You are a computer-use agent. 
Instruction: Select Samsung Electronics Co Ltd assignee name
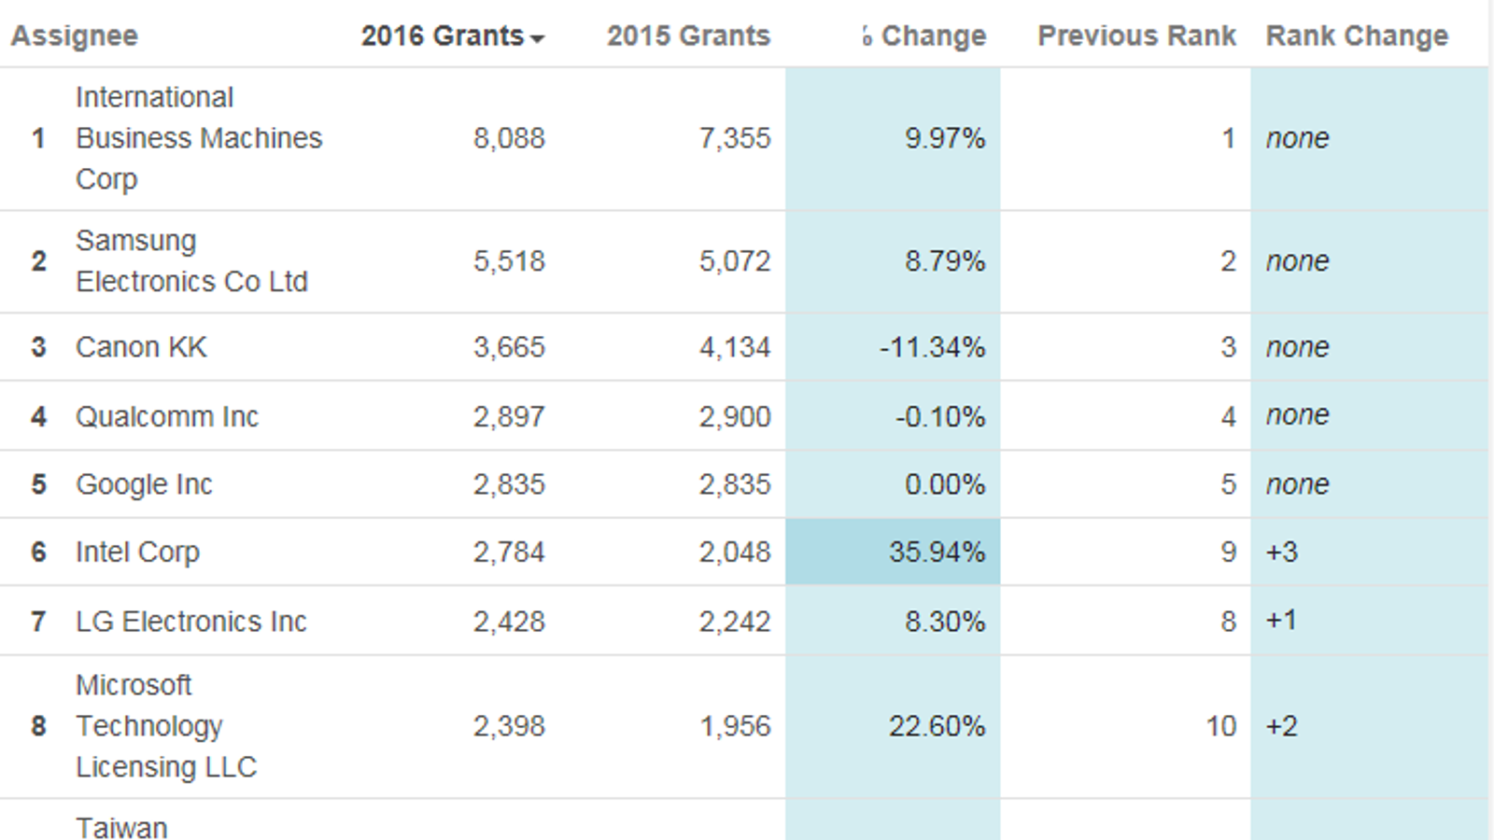(x=191, y=261)
